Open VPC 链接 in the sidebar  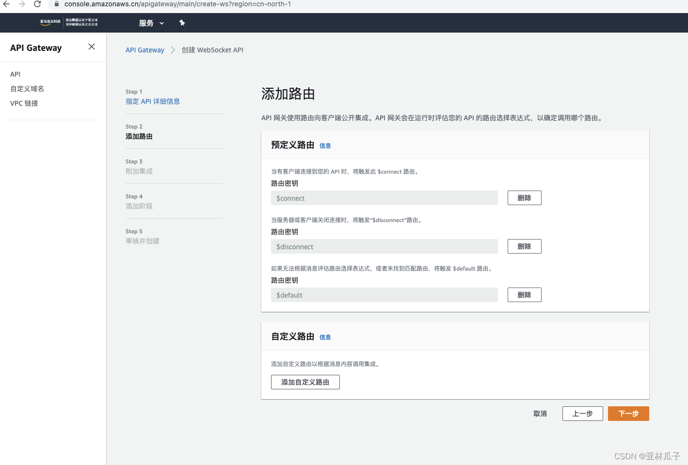24,103
